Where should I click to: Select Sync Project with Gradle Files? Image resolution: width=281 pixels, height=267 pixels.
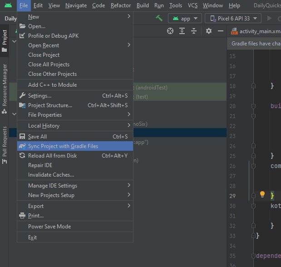point(75,146)
